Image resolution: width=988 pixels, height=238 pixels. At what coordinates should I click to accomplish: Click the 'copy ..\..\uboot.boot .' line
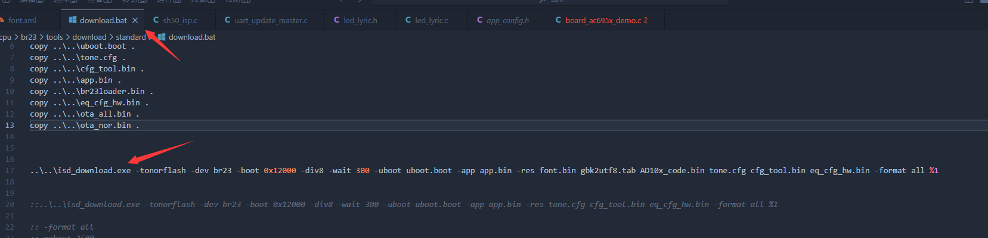(x=82, y=46)
